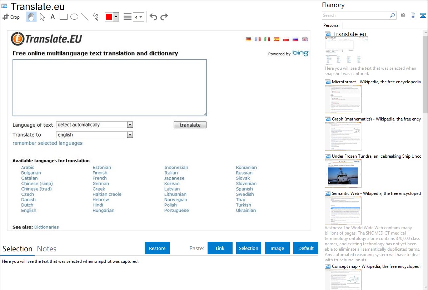Select the Crop tool
Image resolution: width=428 pixels, height=290 pixels.
(11, 17)
